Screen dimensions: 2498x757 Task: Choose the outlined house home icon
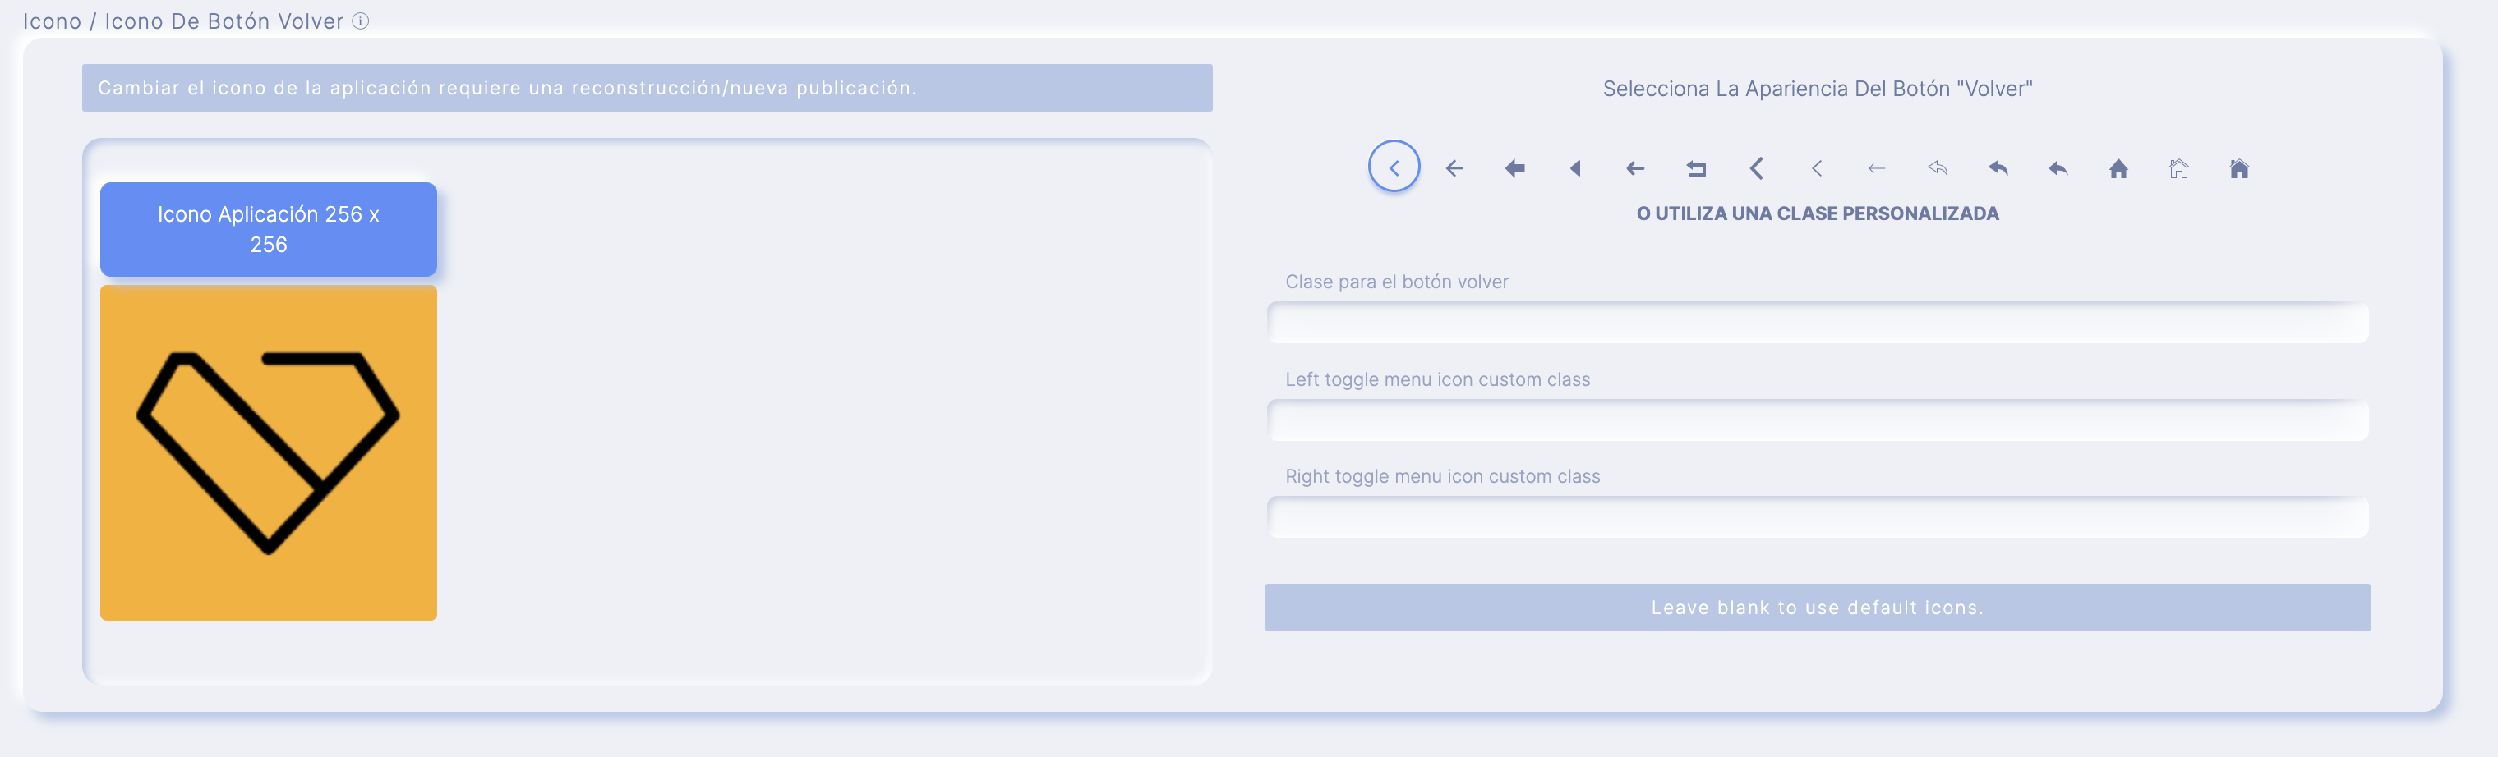pos(2178,168)
